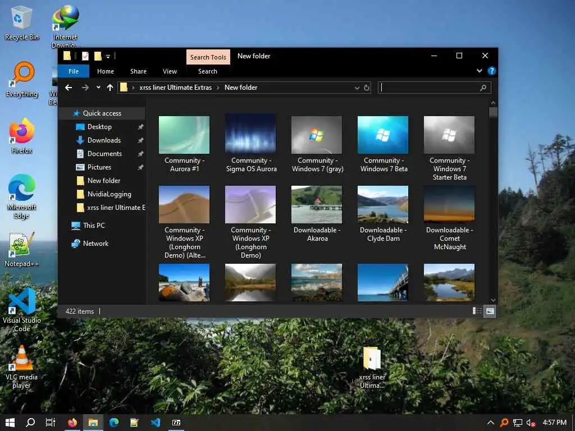The height and width of the screenshot is (431, 575).
Task: Click the Search Tools contextual tab
Action: click(208, 57)
